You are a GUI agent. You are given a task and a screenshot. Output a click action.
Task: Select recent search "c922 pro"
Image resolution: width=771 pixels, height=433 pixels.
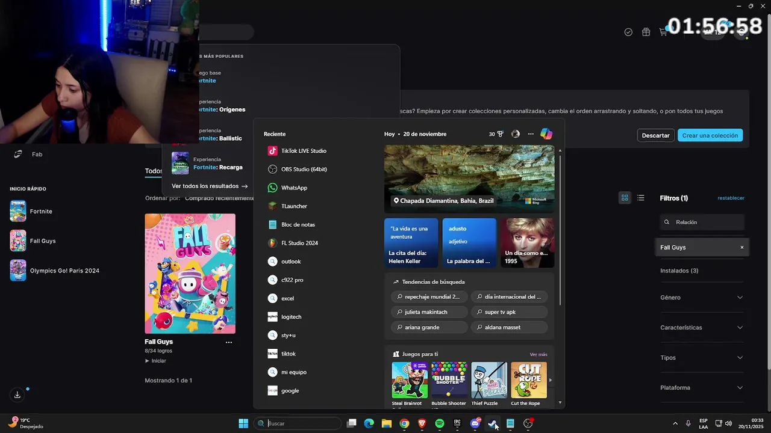coord(286,280)
